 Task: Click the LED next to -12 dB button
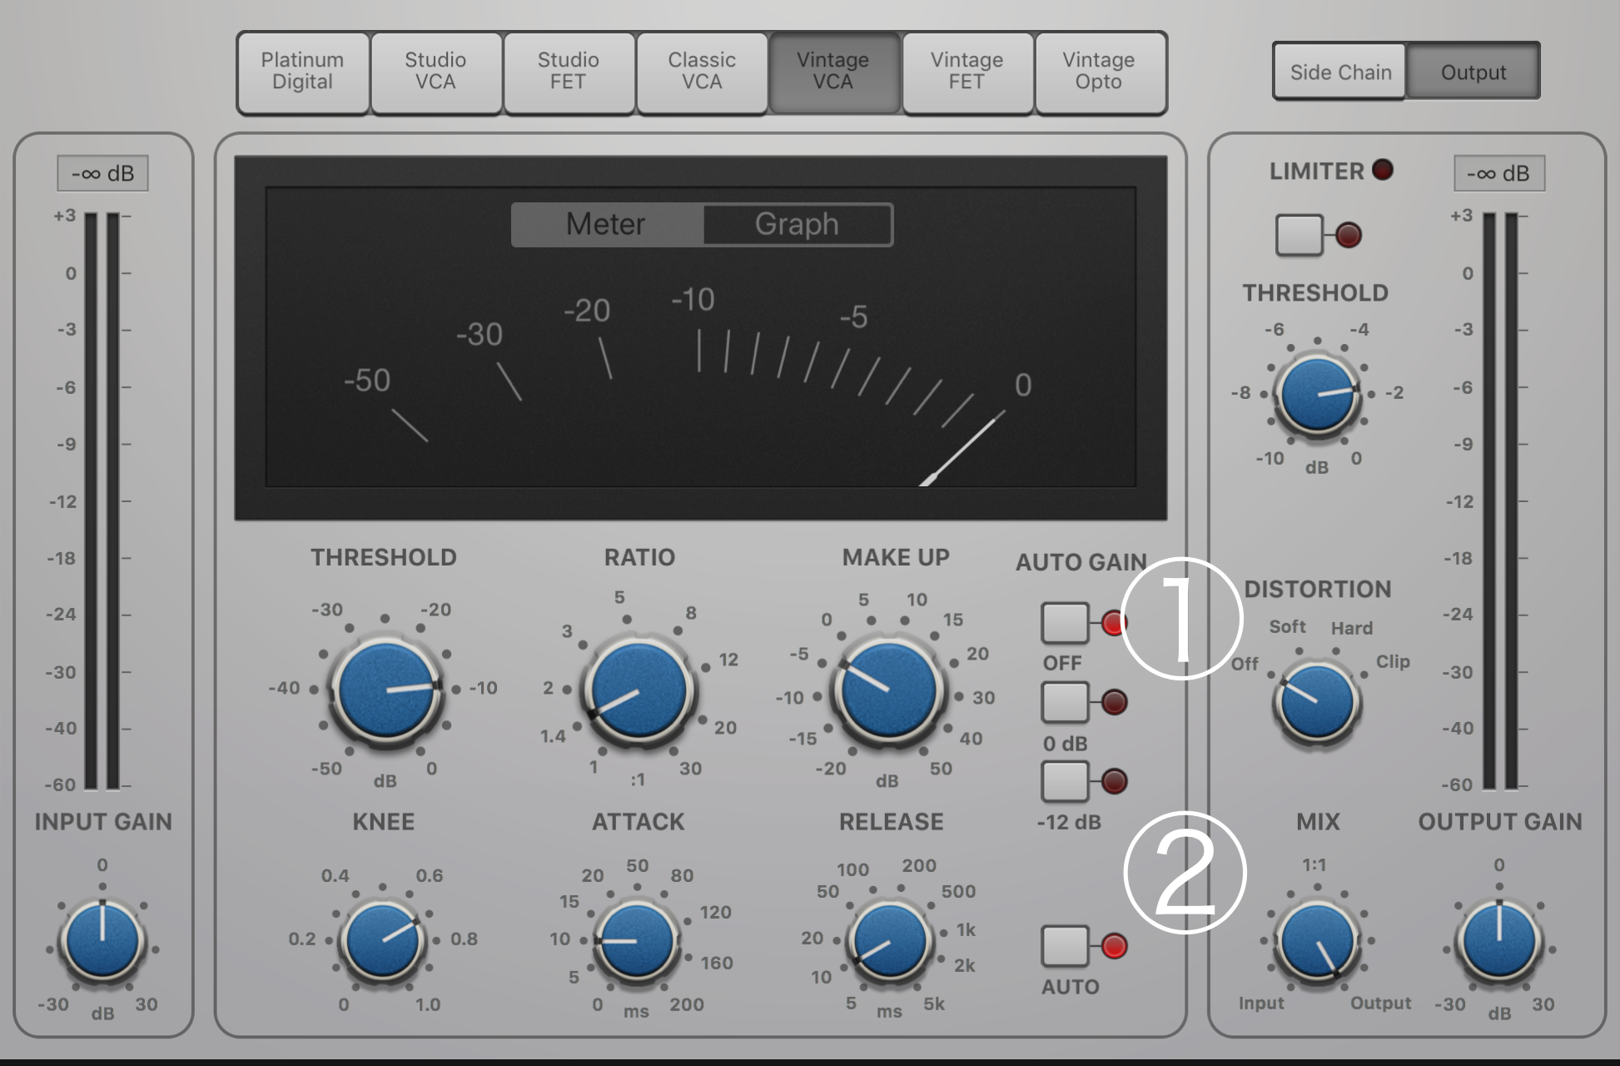(x=1114, y=781)
